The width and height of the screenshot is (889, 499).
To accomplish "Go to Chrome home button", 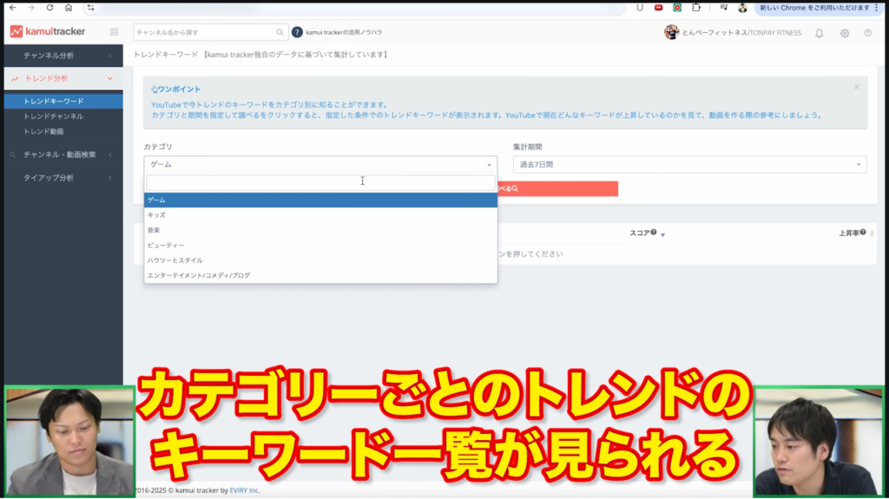I will tap(69, 7).
